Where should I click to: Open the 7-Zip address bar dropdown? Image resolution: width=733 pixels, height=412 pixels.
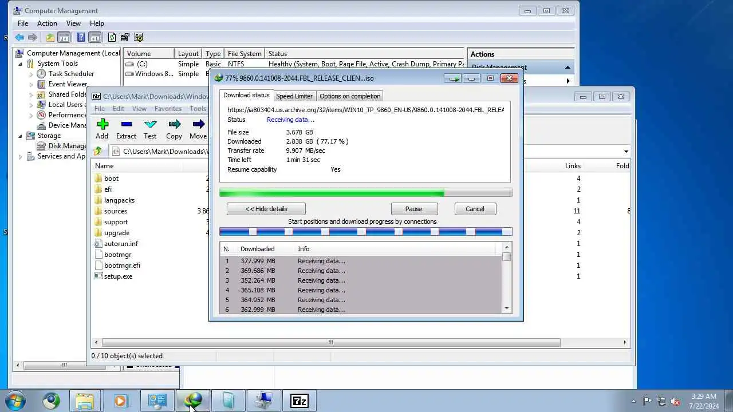pos(626,152)
